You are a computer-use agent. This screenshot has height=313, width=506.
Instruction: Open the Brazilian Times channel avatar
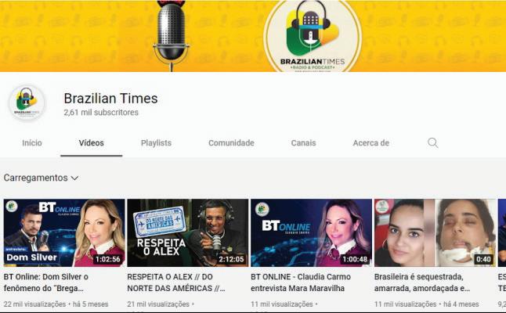[27, 103]
